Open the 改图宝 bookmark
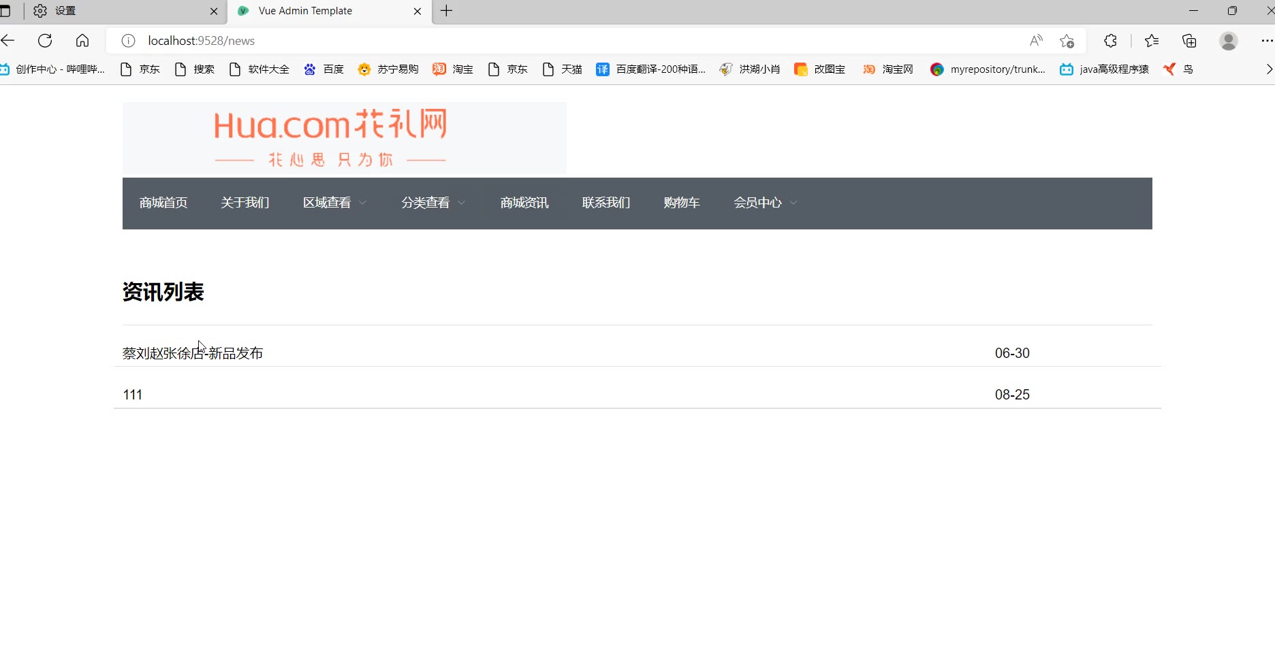 click(x=820, y=69)
